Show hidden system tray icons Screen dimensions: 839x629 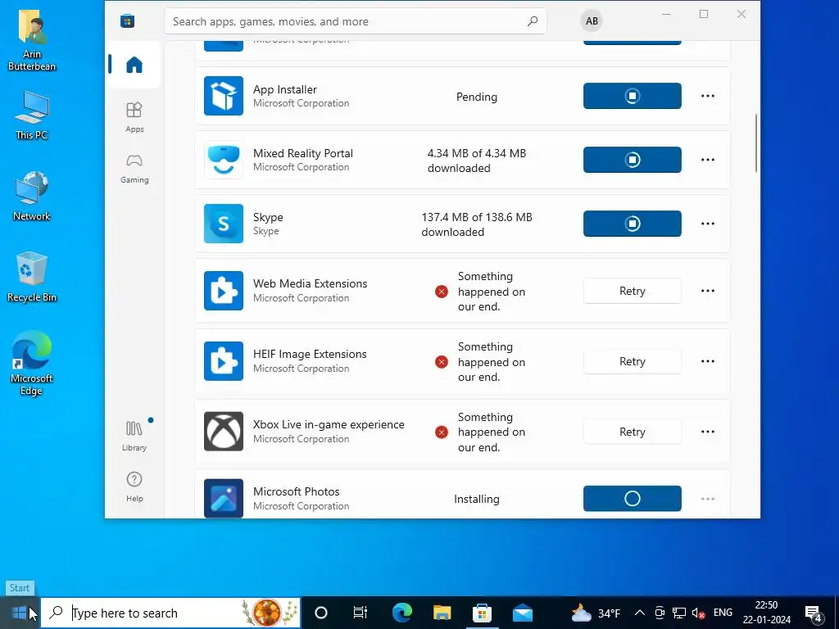tap(639, 613)
